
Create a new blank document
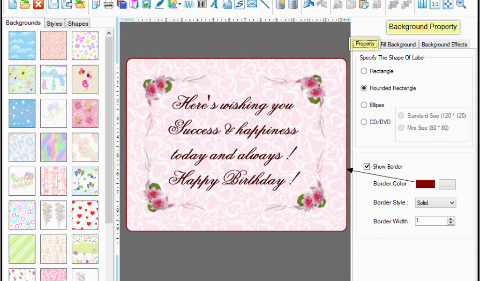[x=13, y=4]
